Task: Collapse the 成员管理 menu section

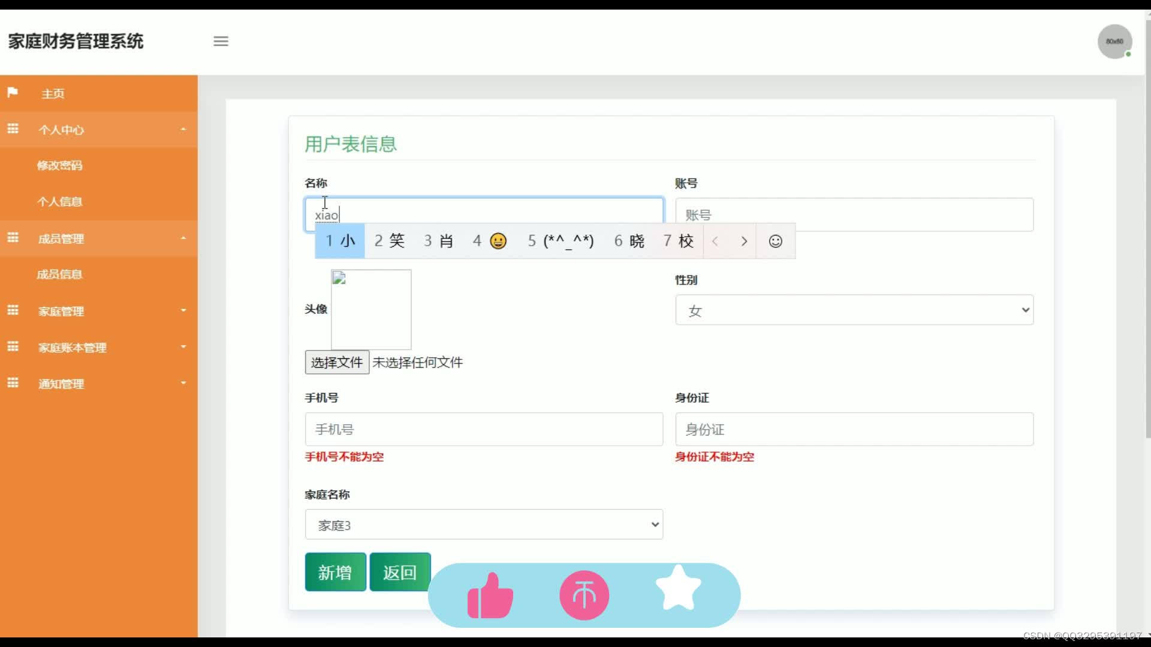Action: (x=99, y=238)
